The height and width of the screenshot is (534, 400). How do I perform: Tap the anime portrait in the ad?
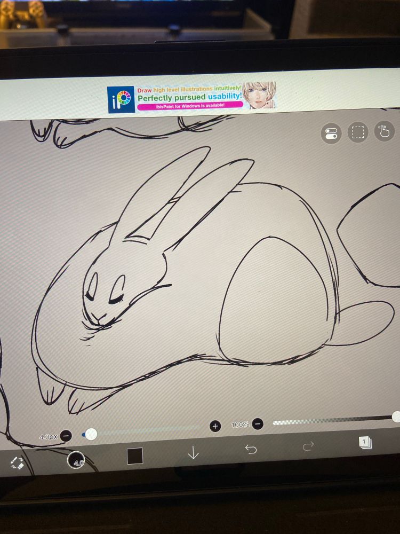[x=259, y=96]
